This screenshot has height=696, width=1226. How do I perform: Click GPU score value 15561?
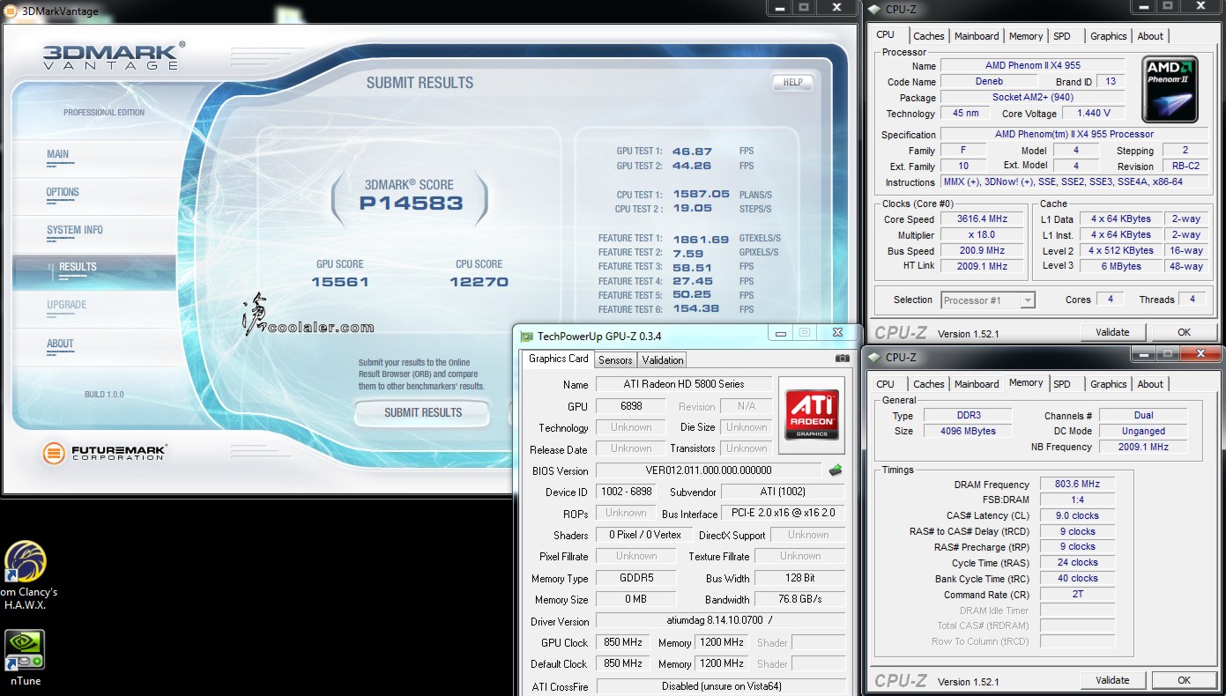coord(339,282)
